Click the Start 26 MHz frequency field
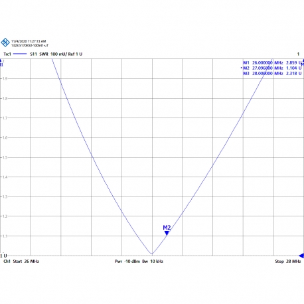This screenshot has height=304, width=304. (26, 262)
